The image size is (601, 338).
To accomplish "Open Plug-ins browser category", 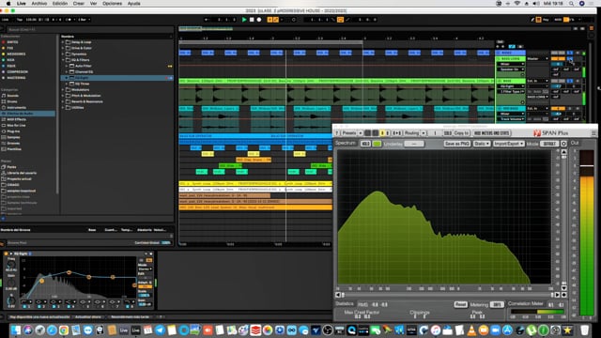I will point(13,131).
